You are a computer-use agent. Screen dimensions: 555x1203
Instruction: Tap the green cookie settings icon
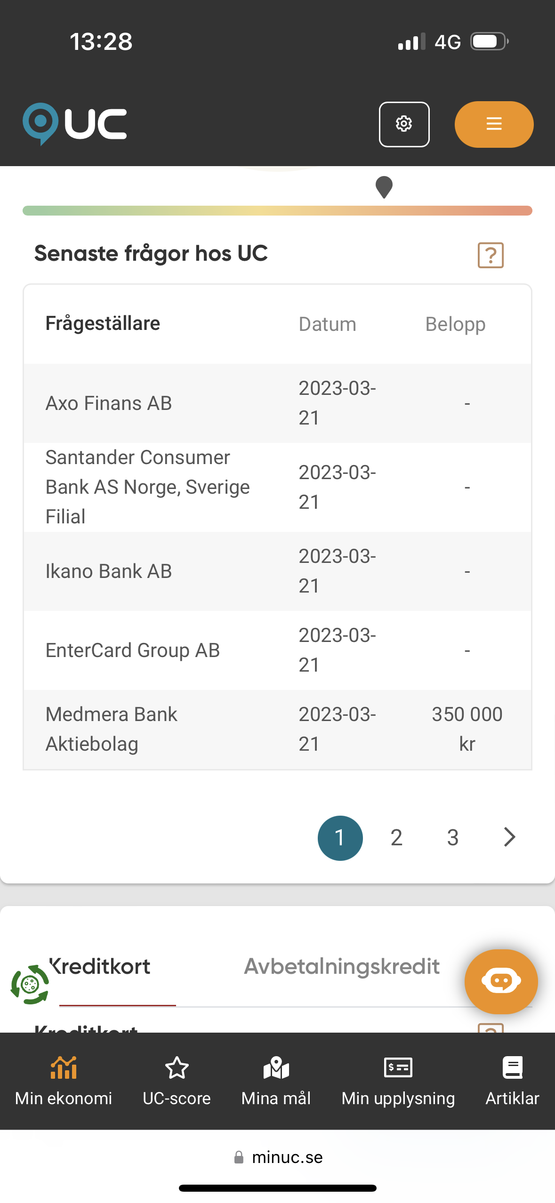click(x=30, y=984)
